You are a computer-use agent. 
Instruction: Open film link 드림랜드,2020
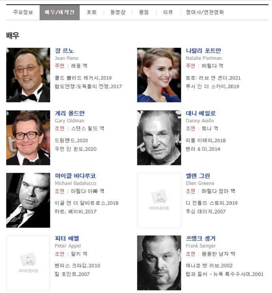point(71,141)
